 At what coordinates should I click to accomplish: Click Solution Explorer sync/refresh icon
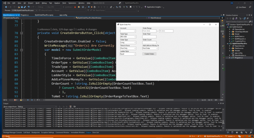pyautogui.click(x=245, y=19)
